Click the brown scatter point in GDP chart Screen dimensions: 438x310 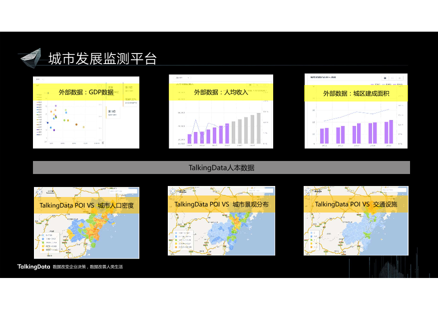(x=76, y=124)
